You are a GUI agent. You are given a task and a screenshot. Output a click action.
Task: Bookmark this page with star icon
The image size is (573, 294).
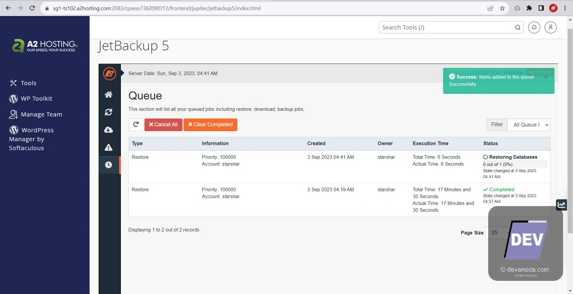[x=502, y=8]
